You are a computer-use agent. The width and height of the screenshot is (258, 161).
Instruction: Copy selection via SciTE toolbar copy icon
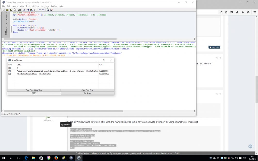(28, 10)
